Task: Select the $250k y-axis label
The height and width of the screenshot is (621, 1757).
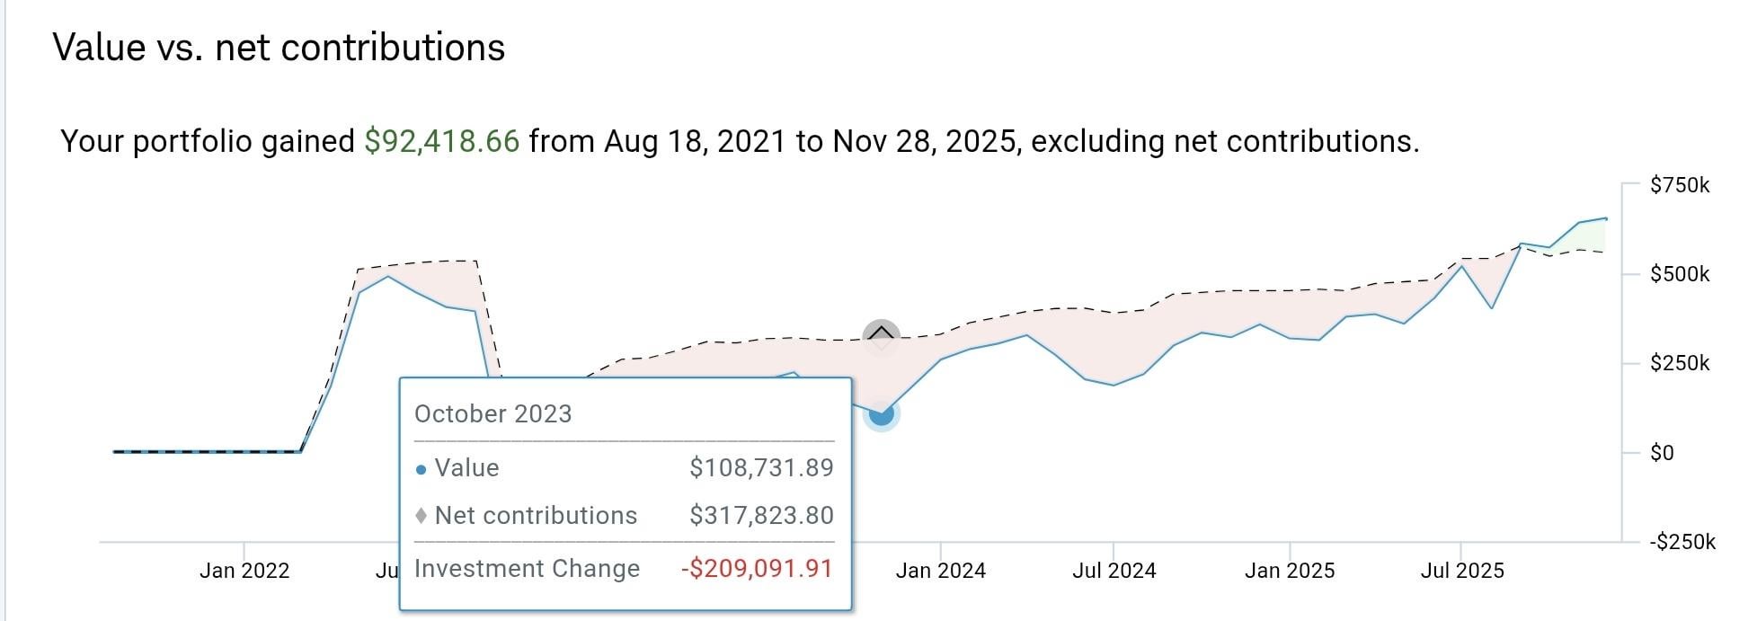Action: [1679, 363]
